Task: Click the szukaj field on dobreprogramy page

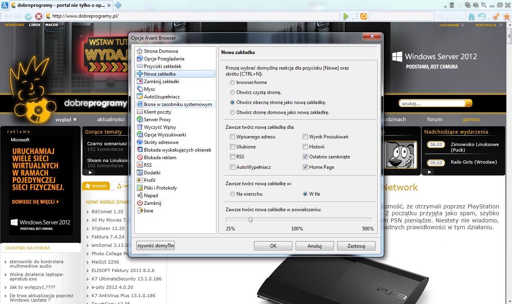Action: pyautogui.click(x=432, y=103)
